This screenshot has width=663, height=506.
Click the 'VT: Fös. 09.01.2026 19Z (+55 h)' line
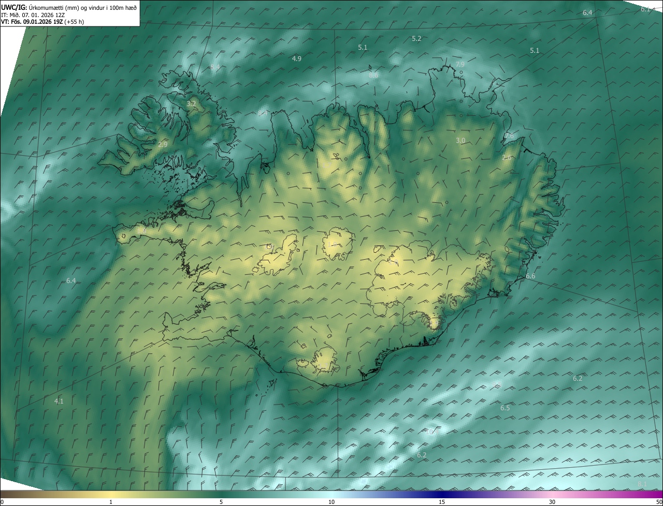42,22
